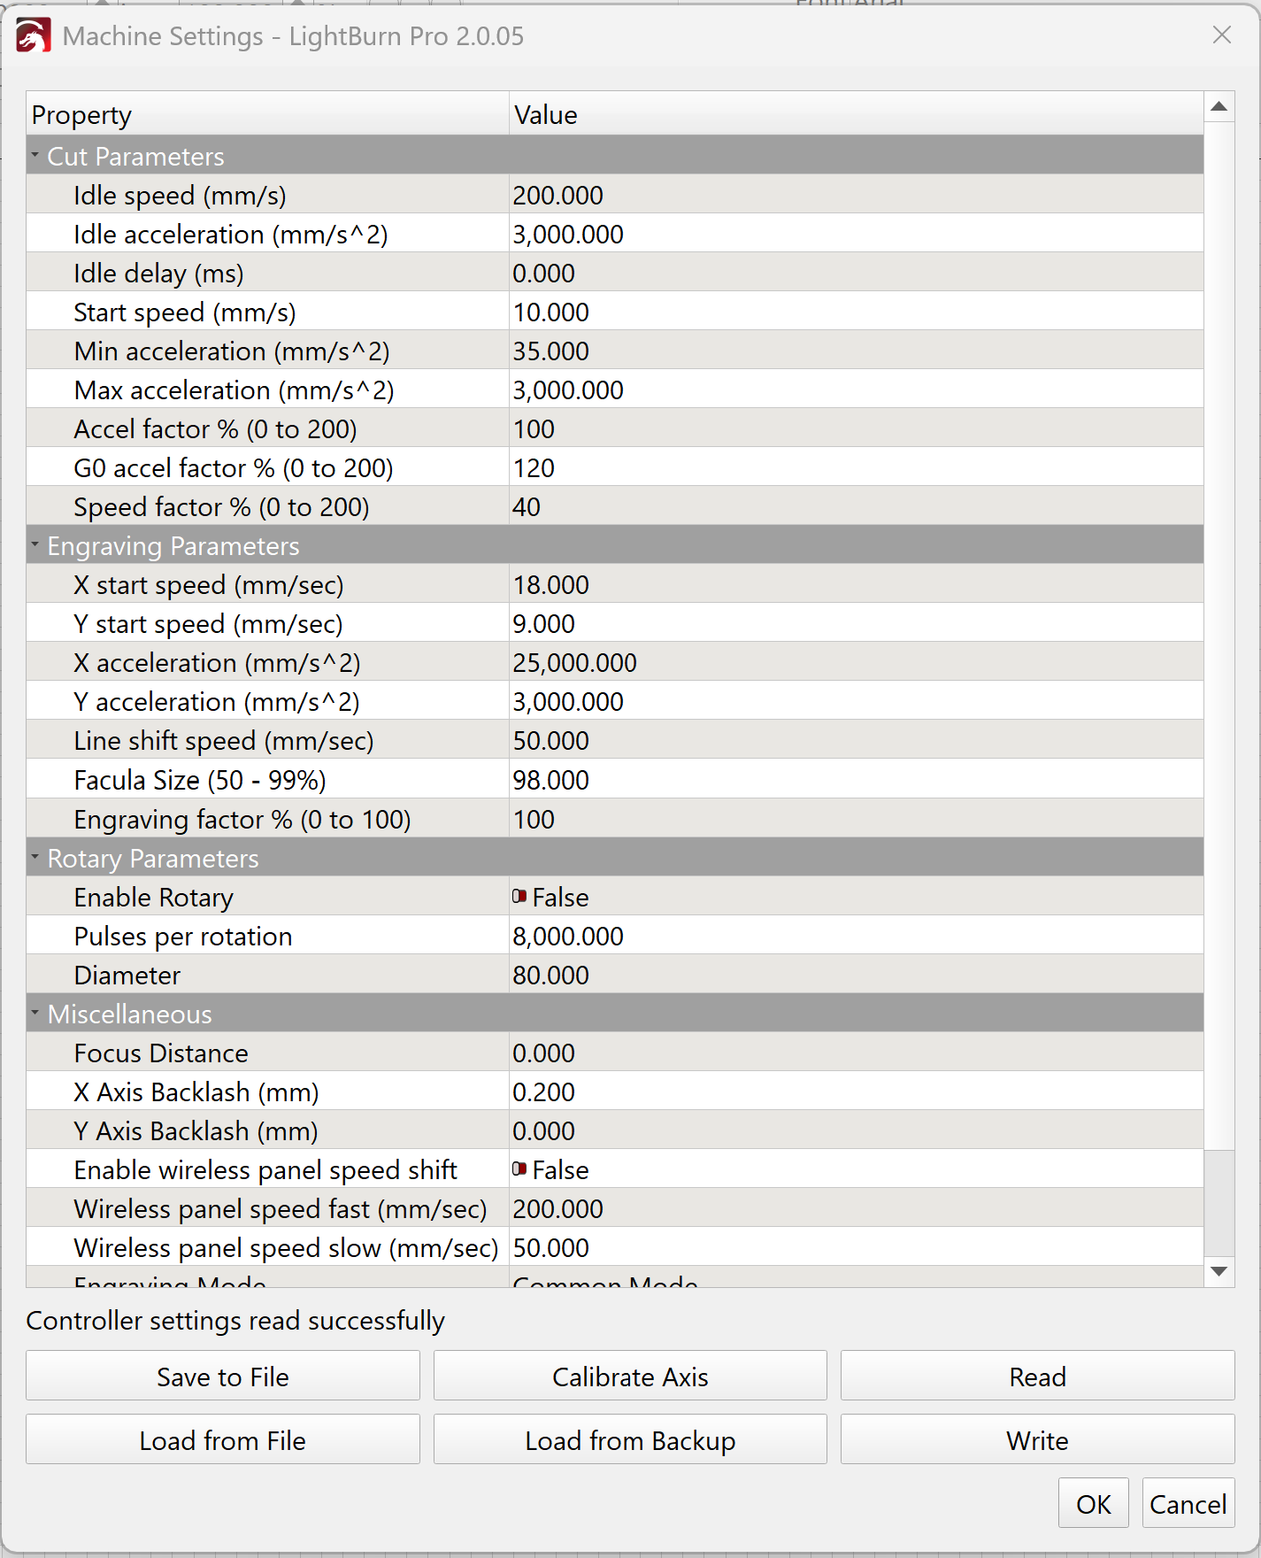Viewport: 1261px width, 1558px height.
Task: Click the Save to File button
Action: 223,1377
